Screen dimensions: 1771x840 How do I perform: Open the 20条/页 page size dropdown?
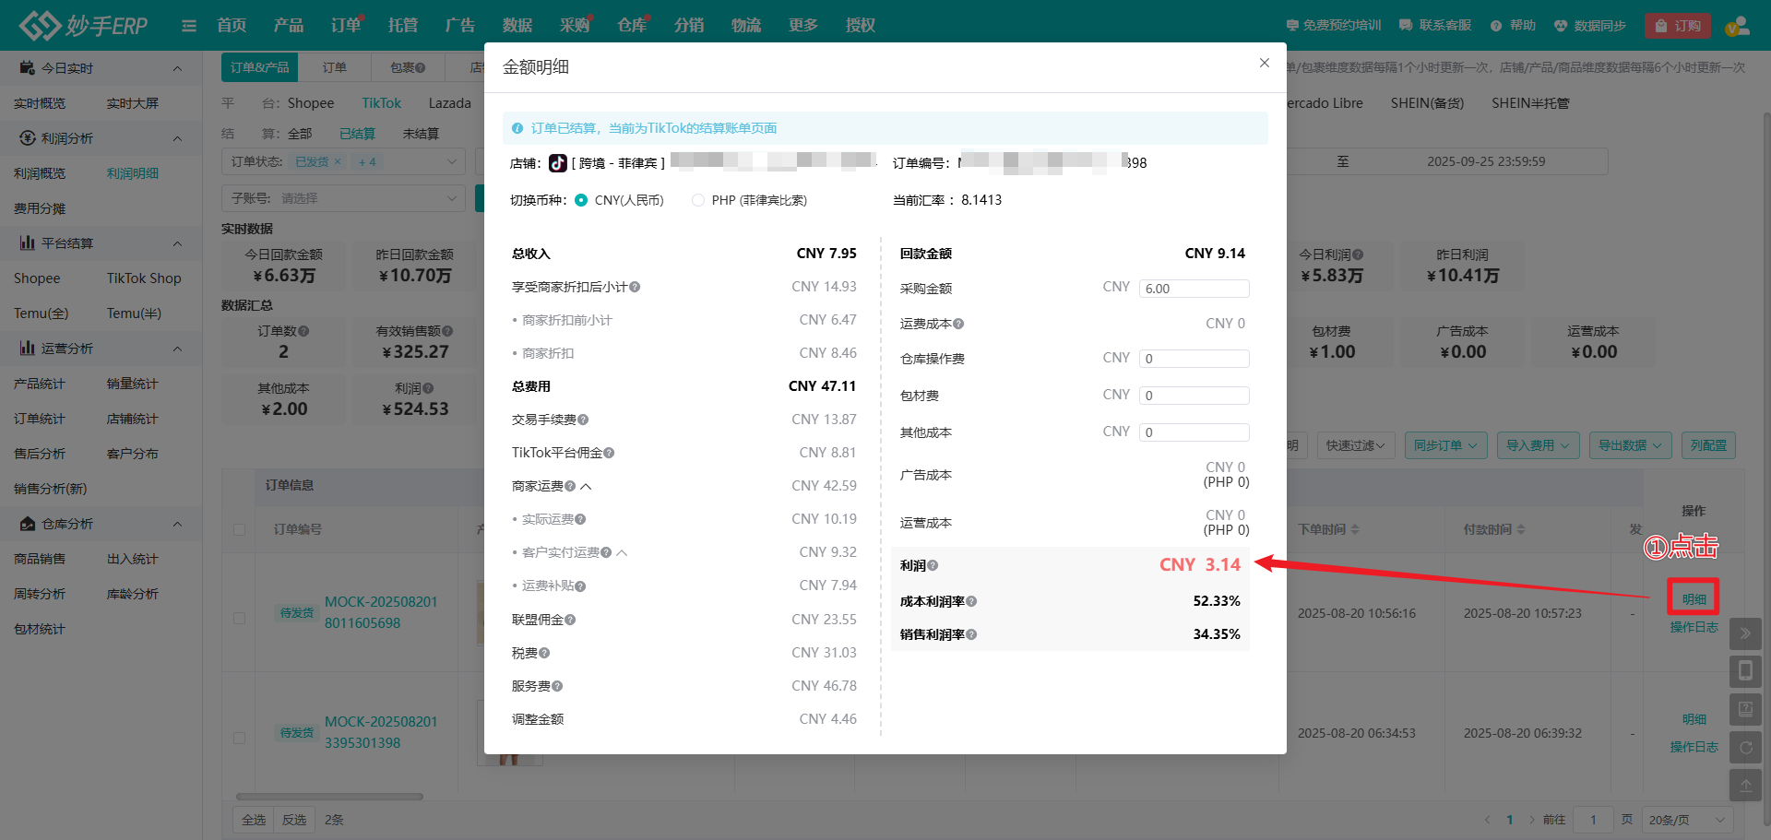coord(1687,820)
